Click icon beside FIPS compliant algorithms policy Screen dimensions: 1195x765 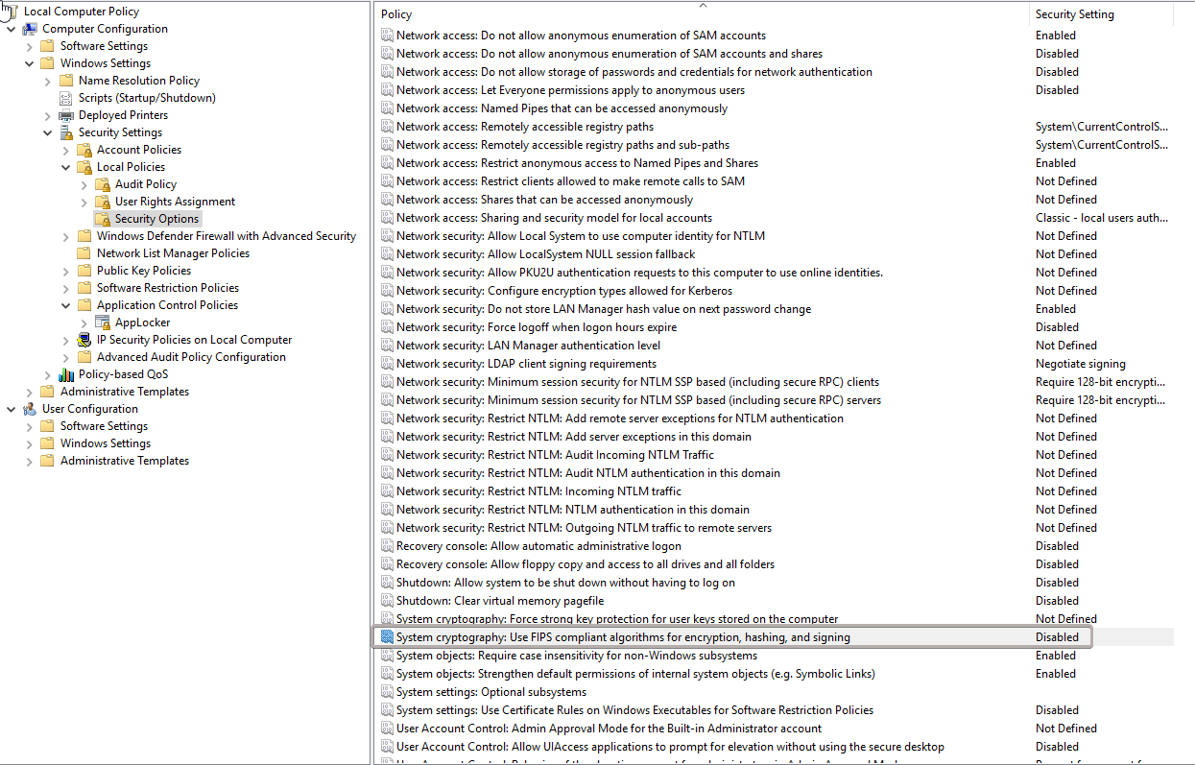387,637
